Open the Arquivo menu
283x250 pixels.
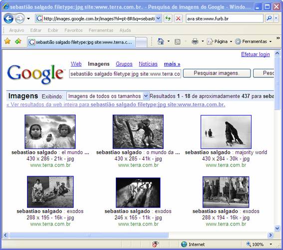click(x=16, y=30)
